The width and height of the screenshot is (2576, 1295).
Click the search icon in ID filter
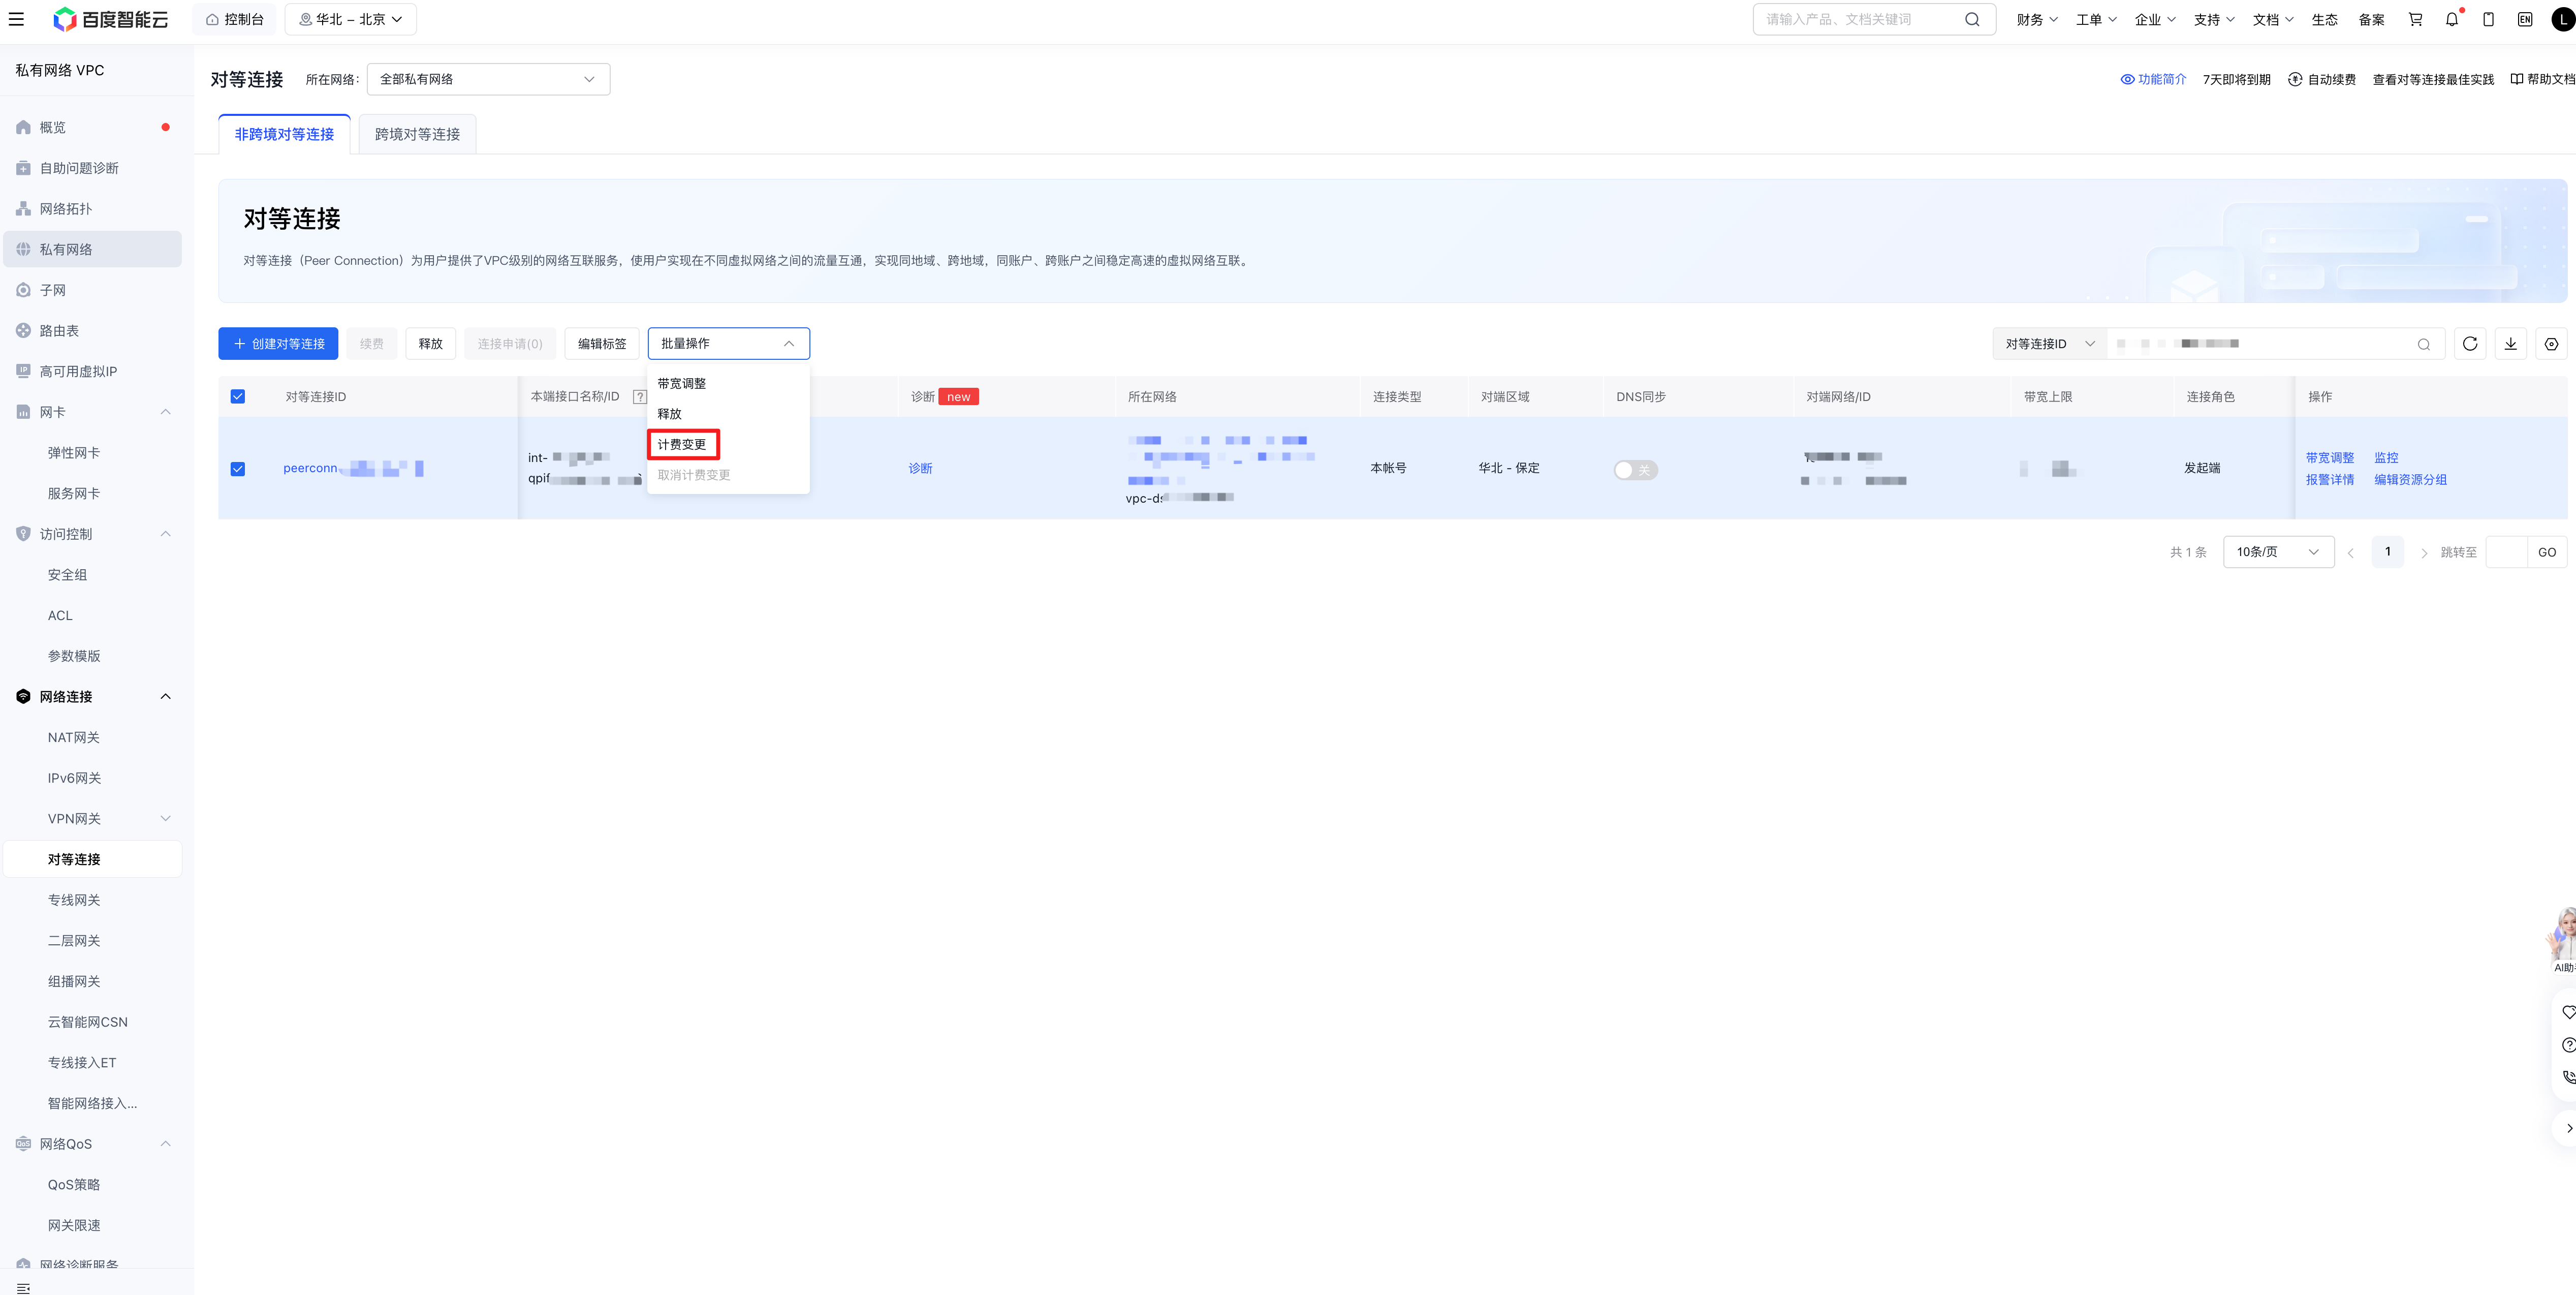click(2424, 344)
